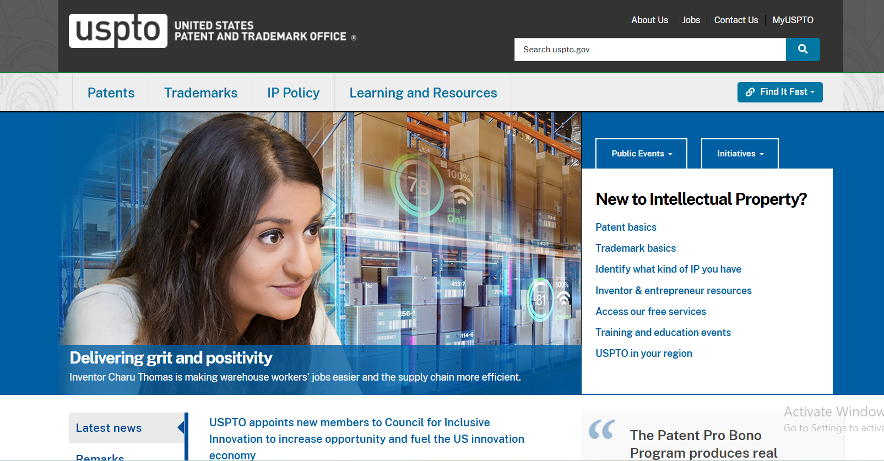Focus the Search uspto.gov field

tap(650, 50)
